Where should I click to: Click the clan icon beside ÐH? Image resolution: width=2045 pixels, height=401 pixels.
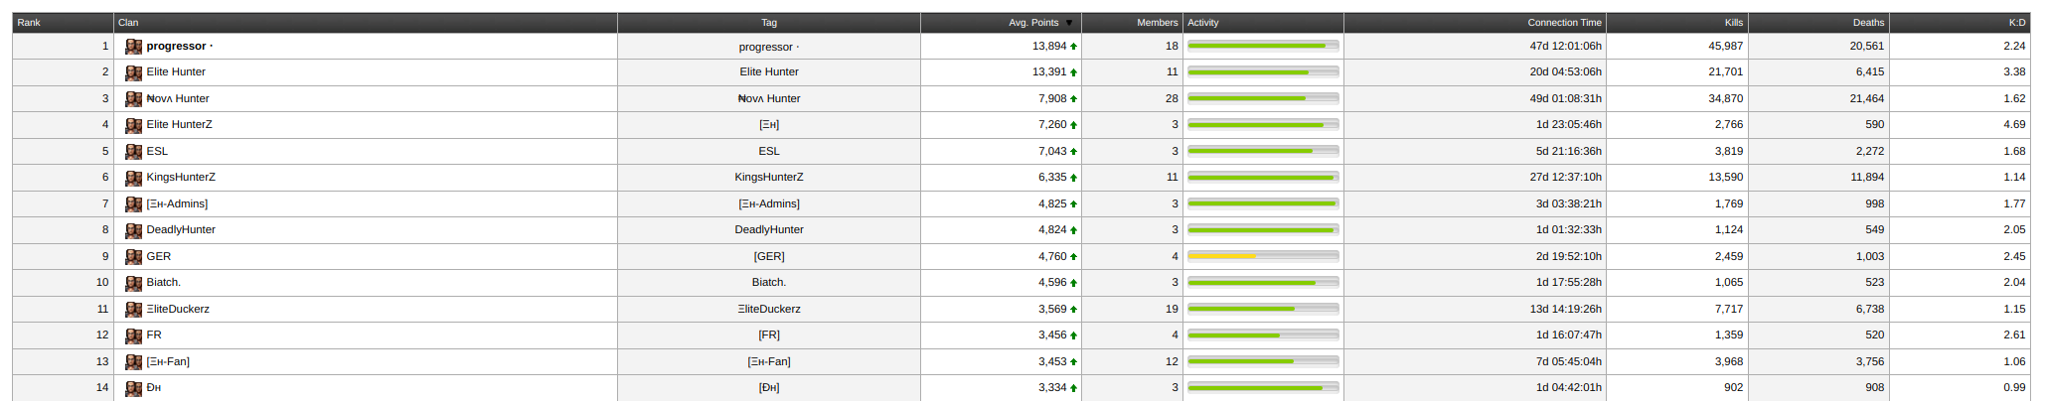(133, 388)
